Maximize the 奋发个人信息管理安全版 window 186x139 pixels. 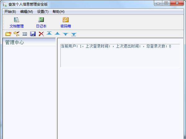166,3
